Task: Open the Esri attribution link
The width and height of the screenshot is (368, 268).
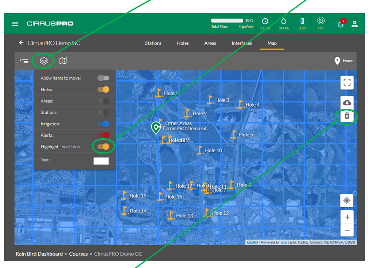Action: (284, 243)
